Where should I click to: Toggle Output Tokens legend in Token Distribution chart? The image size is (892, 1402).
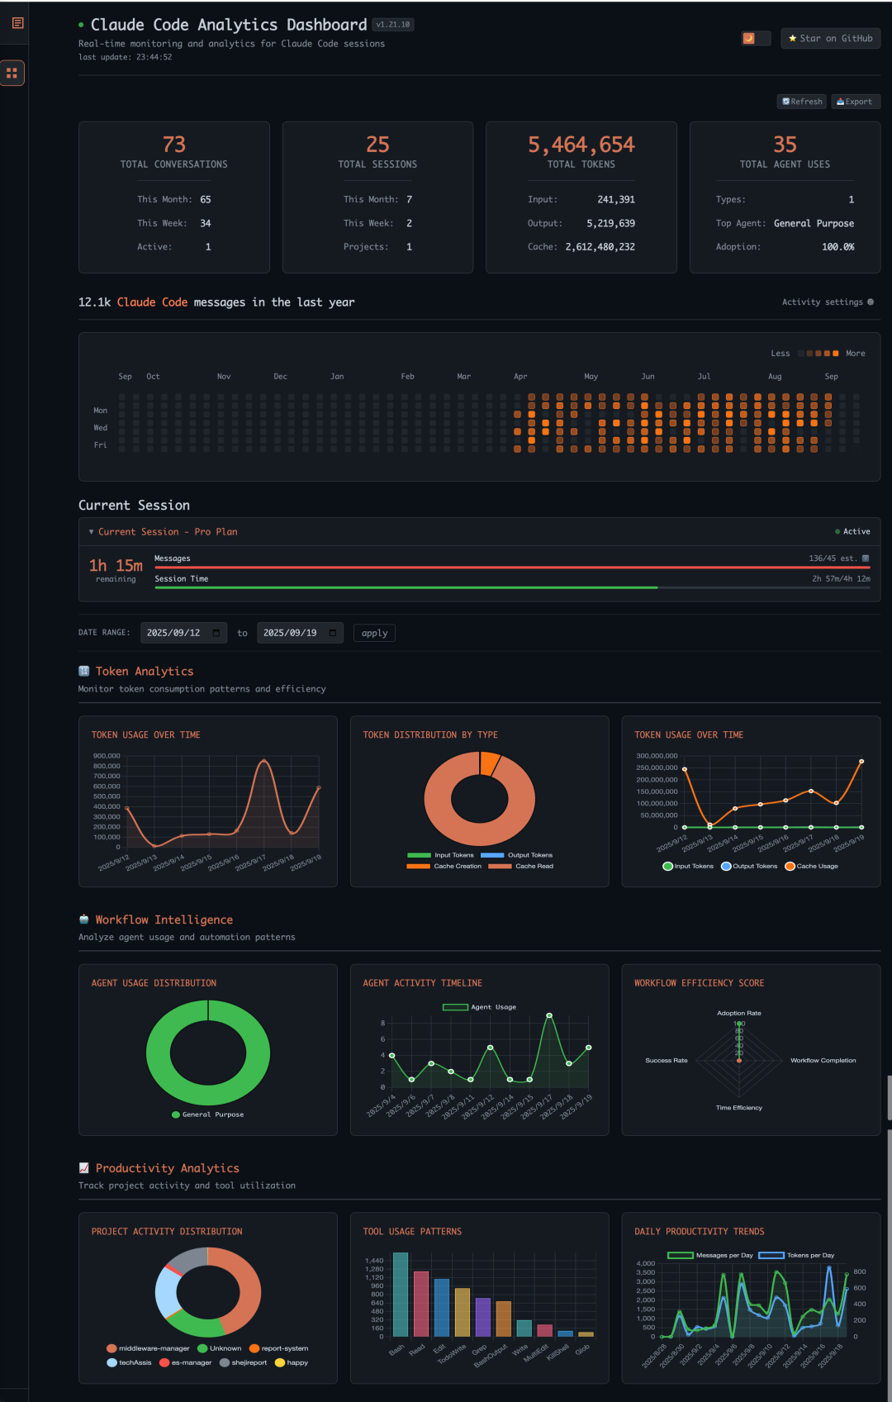pos(516,855)
